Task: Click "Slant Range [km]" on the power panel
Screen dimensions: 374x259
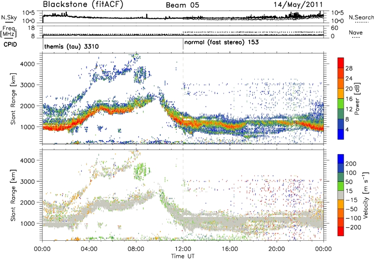Action: click(x=13, y=99)
